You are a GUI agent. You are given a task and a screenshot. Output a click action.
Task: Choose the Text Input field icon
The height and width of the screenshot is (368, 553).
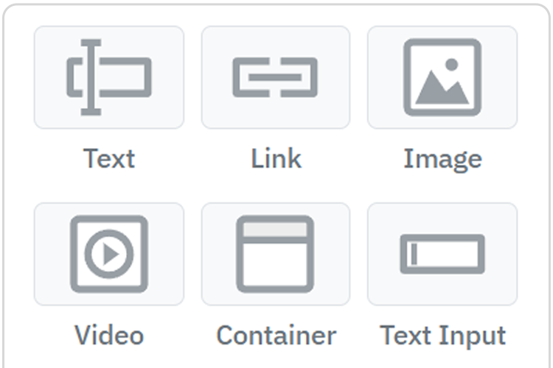(442, 254)
